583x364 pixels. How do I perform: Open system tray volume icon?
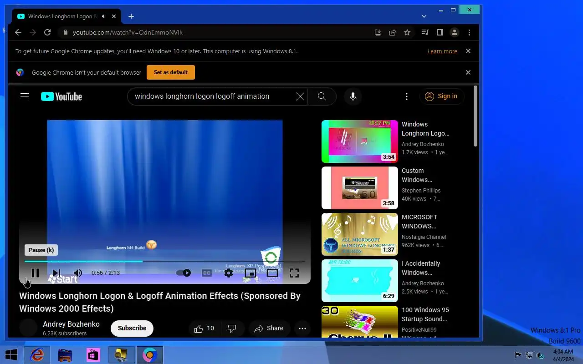pos(540,355)
